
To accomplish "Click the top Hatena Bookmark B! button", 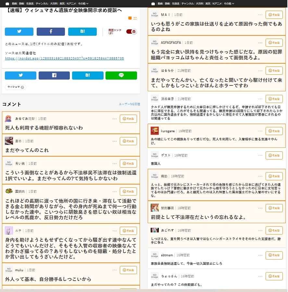I will coord(82,32).
